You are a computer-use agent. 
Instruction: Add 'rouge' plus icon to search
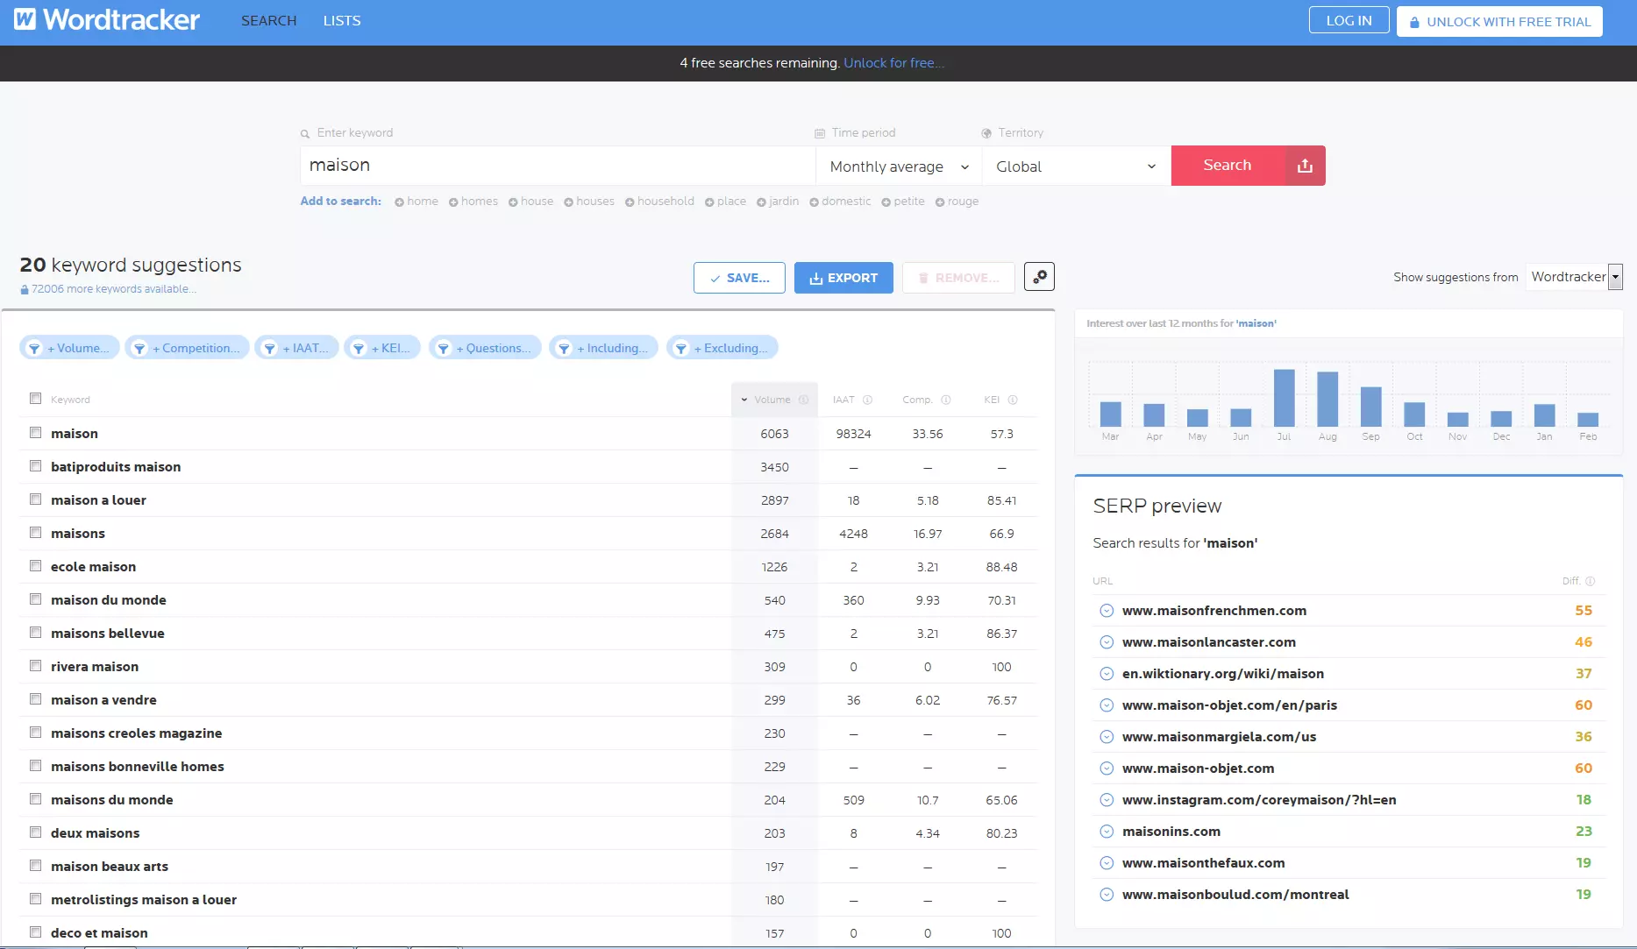[940, 202]
